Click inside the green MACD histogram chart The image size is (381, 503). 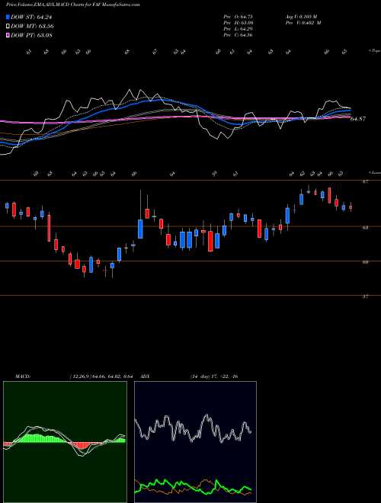point(65,442)
